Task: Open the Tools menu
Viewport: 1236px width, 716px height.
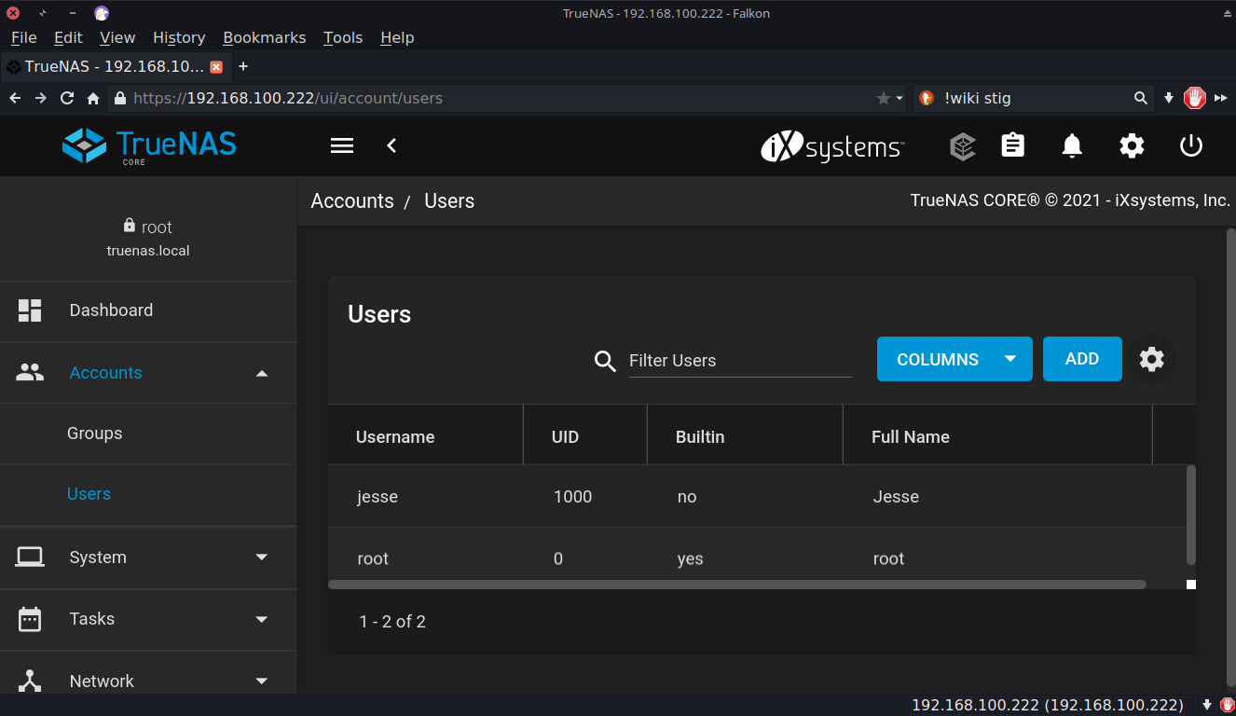Action: click(343, 37)
